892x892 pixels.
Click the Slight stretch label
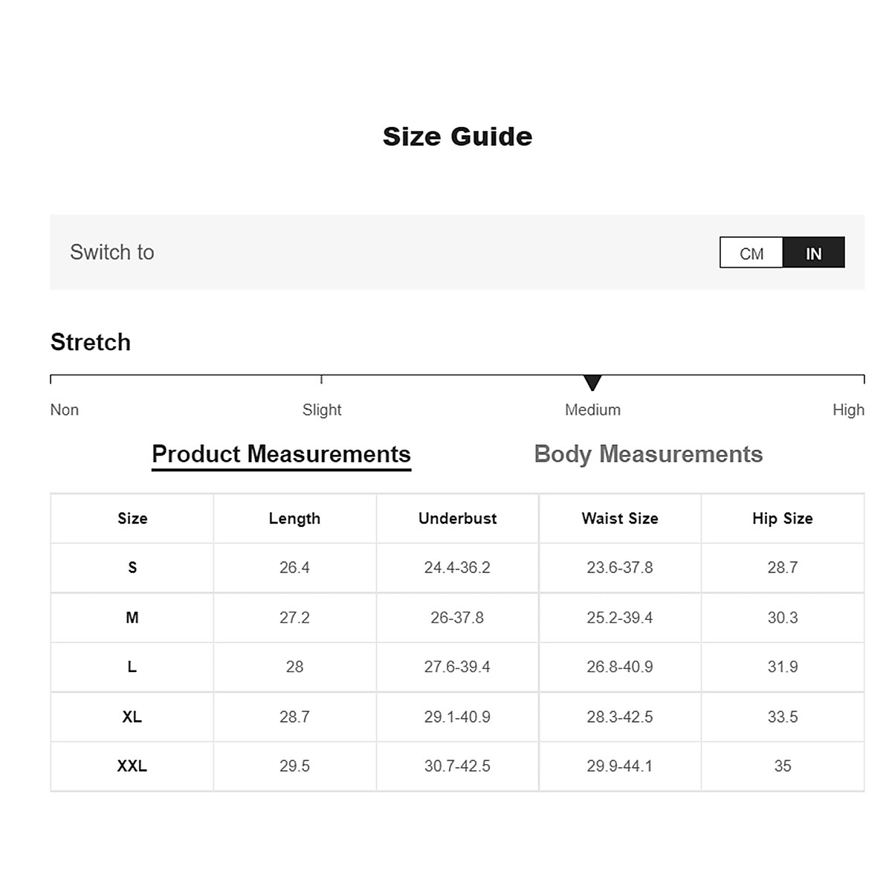(x=322, y=410)
